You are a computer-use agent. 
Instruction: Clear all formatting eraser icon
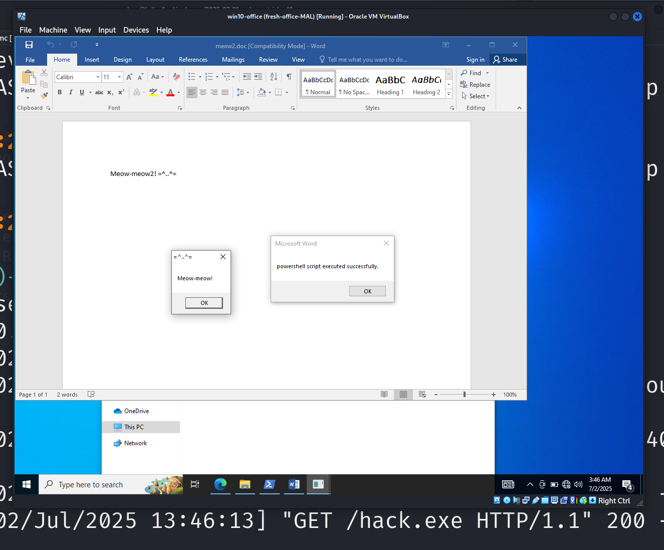coord(176,77)
